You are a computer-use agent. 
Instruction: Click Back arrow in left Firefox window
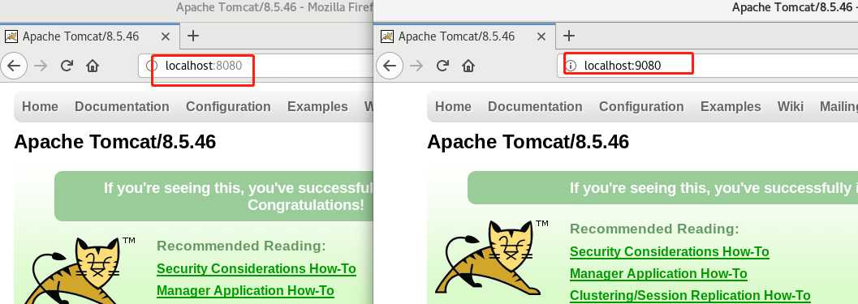coord(13,66)
